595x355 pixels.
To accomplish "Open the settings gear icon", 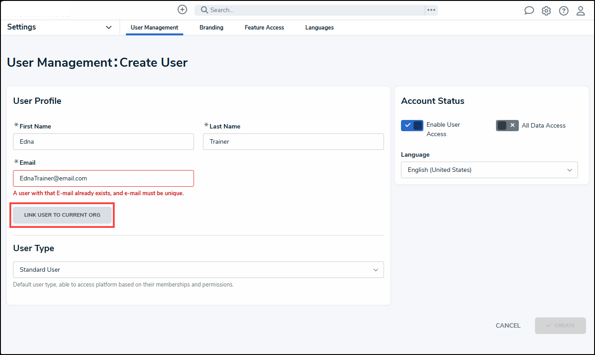I will [x=546, y=10].
